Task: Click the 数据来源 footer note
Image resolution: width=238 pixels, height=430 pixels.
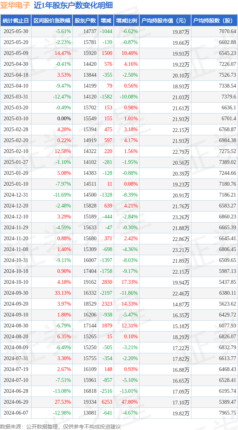Action: (x=60, y=426)
